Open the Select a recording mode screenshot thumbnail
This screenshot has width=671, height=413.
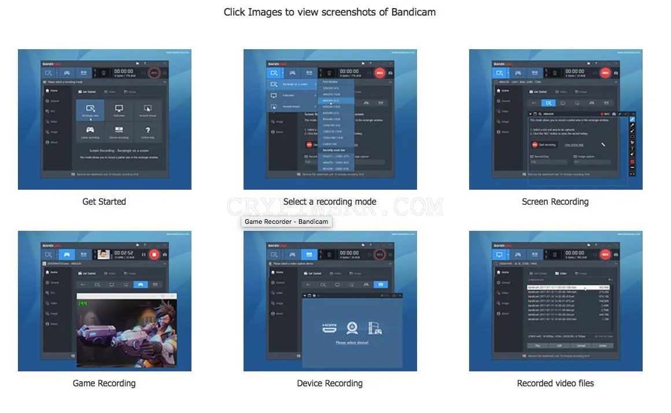(x=330, y=119)
